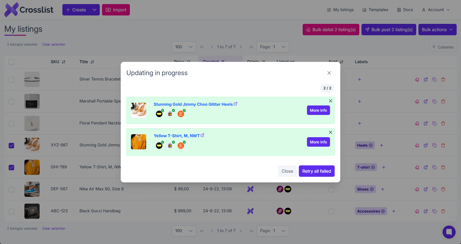This screenshot has height=244, width=461.
Task: Open the Account dropdown menu
Action: click(x=436, y=10)
